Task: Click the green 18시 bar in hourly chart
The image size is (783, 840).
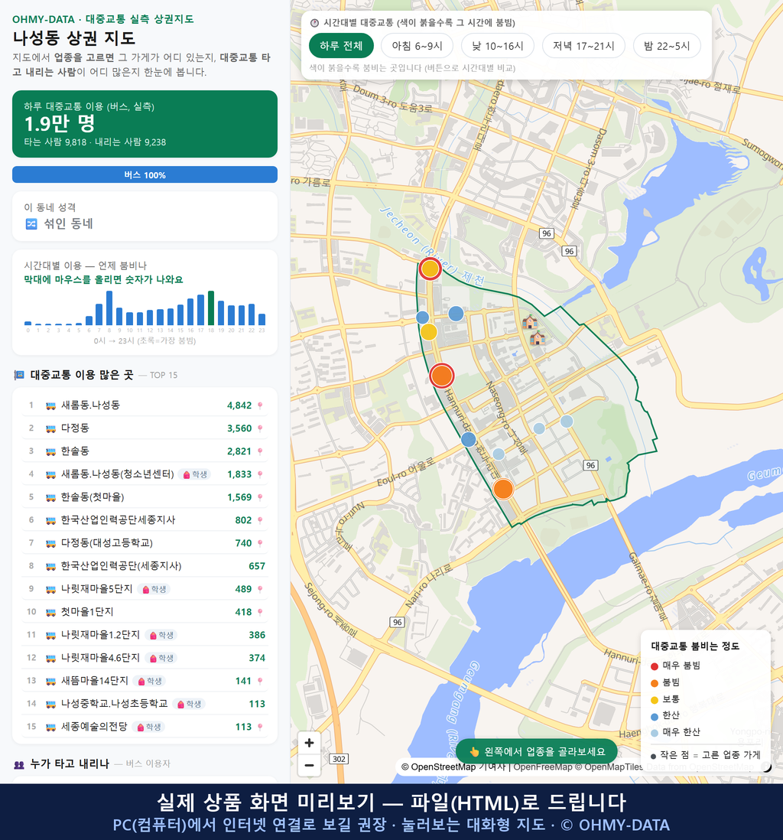Action: 211,308
